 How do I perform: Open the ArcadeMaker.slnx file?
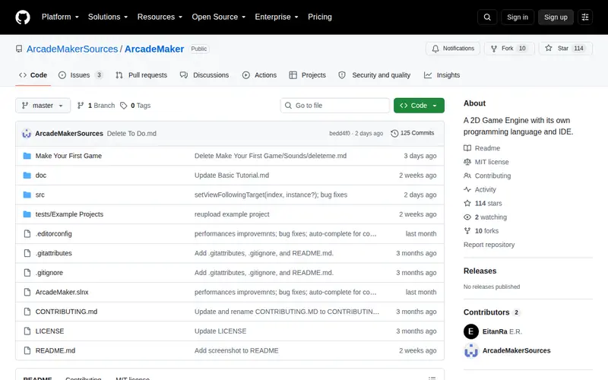pyautogui.click(x=62, y=292)
